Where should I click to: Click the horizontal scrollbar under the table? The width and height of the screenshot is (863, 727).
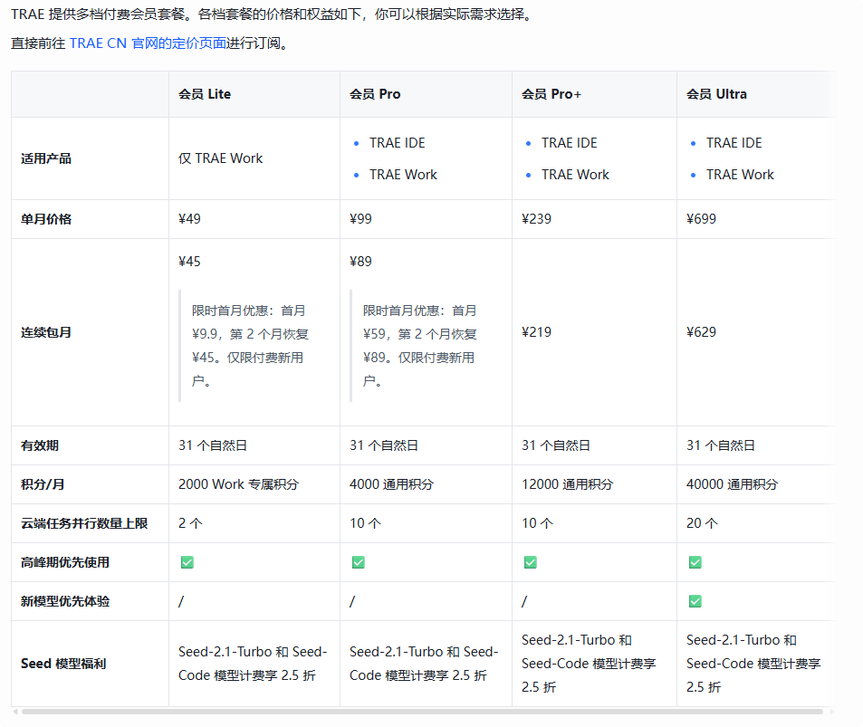[422, 712]
